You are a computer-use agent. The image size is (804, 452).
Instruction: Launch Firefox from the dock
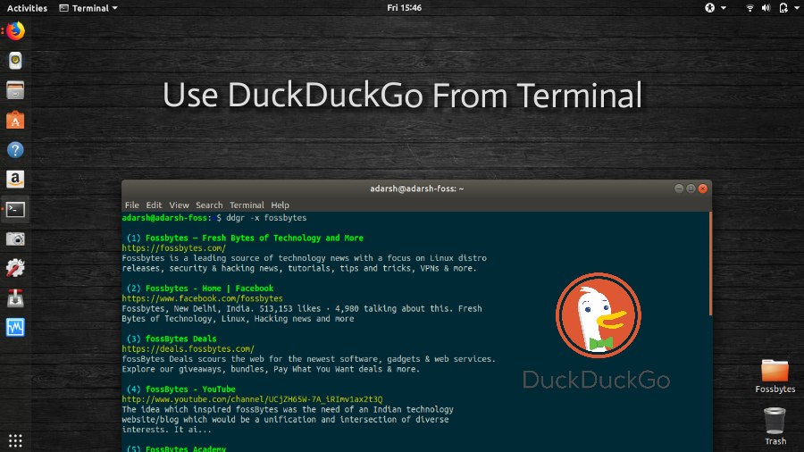point(15,31)
